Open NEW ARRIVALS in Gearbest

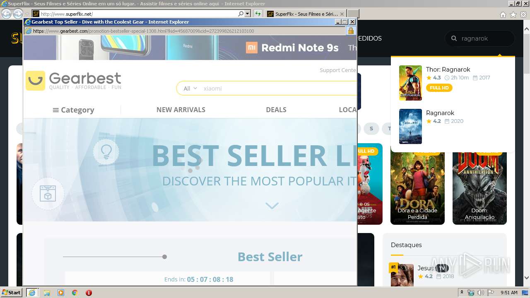[x=181, y=110]
